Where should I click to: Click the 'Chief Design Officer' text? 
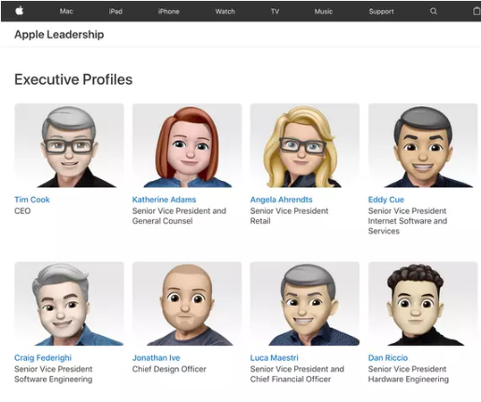pos(169,369)
